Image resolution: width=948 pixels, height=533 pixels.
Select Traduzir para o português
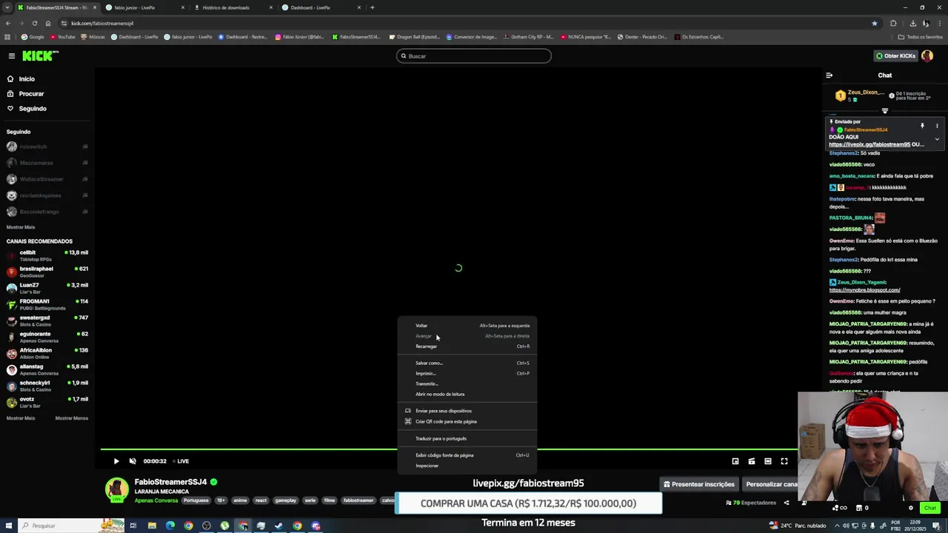pos(467,438)
